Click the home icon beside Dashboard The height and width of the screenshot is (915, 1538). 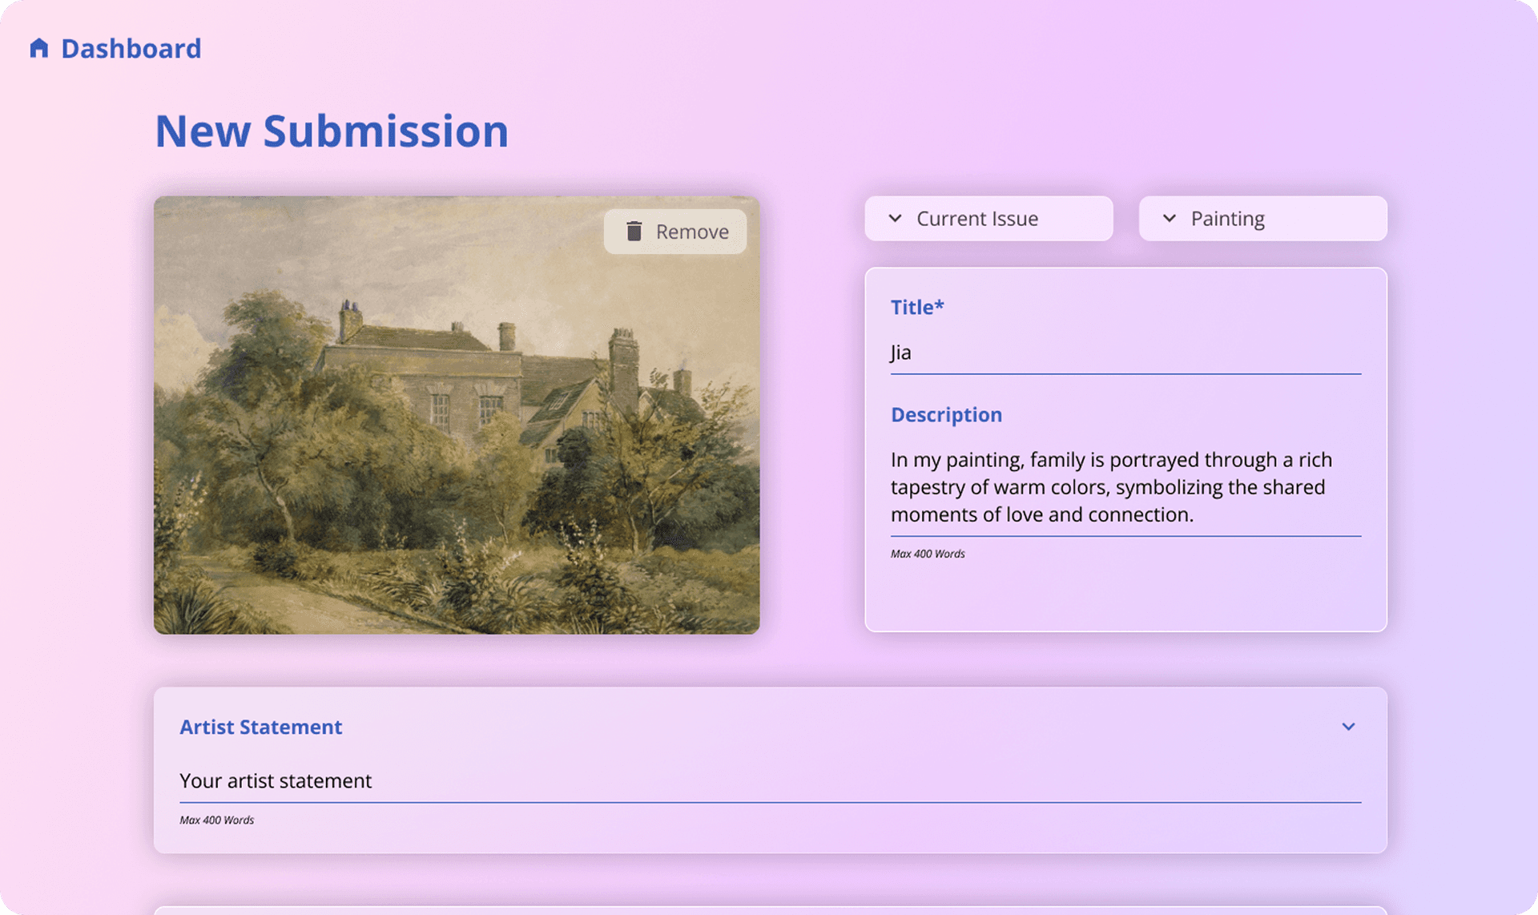coord(38,48)
